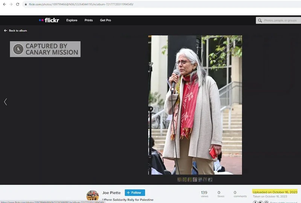Open the Explore menu
301x203 pixels.
[x=71, y=20]
